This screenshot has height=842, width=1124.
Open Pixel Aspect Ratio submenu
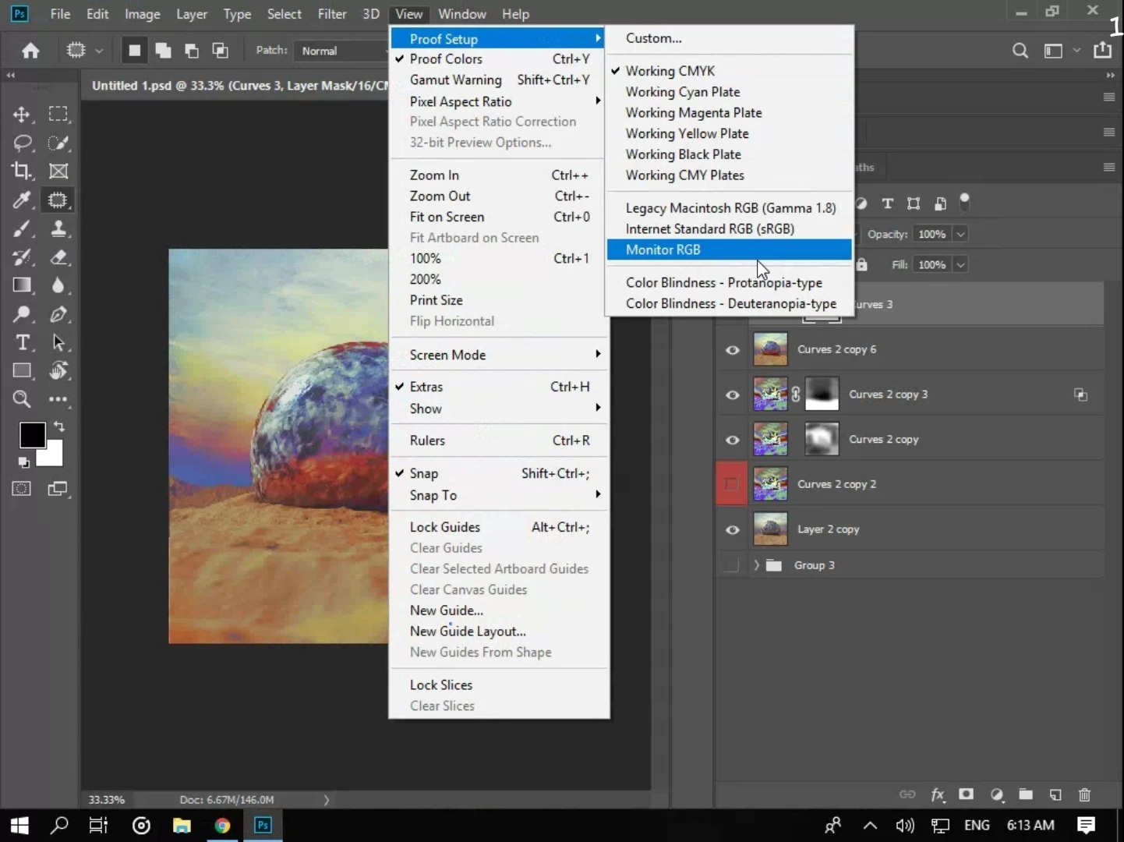coord(499,101)
